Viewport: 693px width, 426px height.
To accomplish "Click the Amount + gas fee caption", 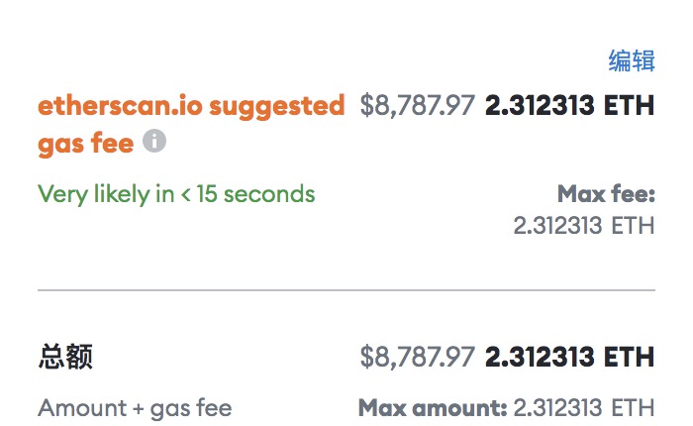I will (135, 408).
